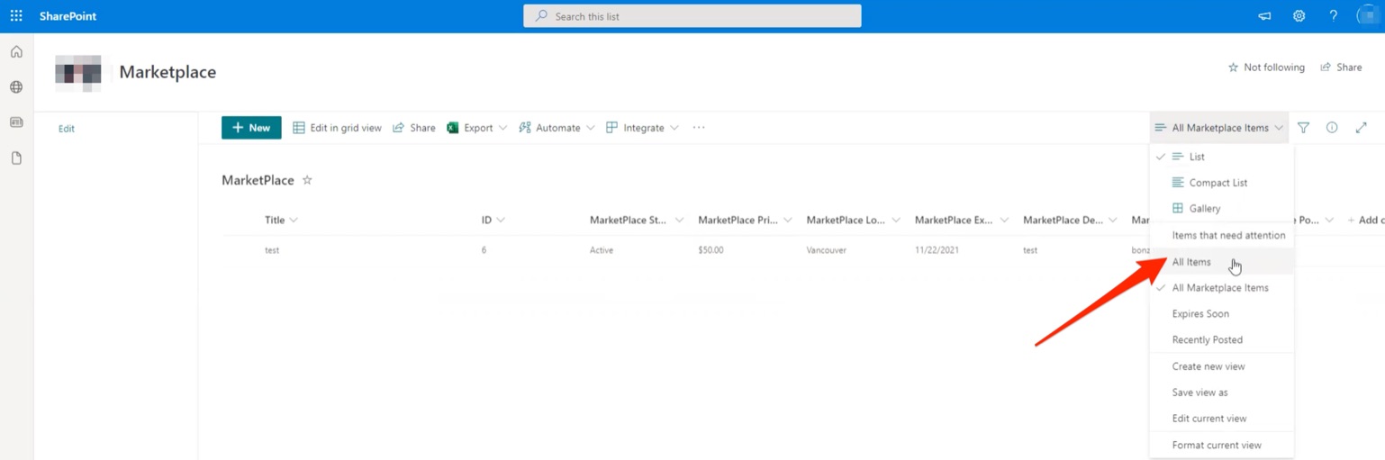Viewport: 1385px width, 460px height.
Task: Click the help question mark icon
Action: 1333,16
